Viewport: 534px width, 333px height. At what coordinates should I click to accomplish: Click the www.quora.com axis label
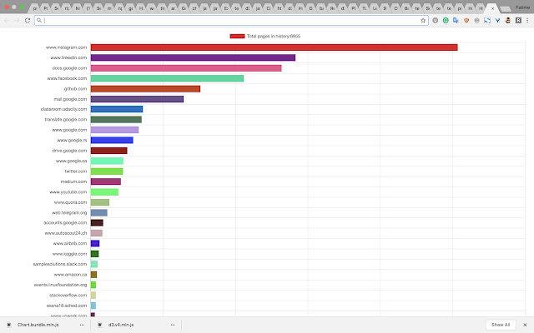[70, 202]
